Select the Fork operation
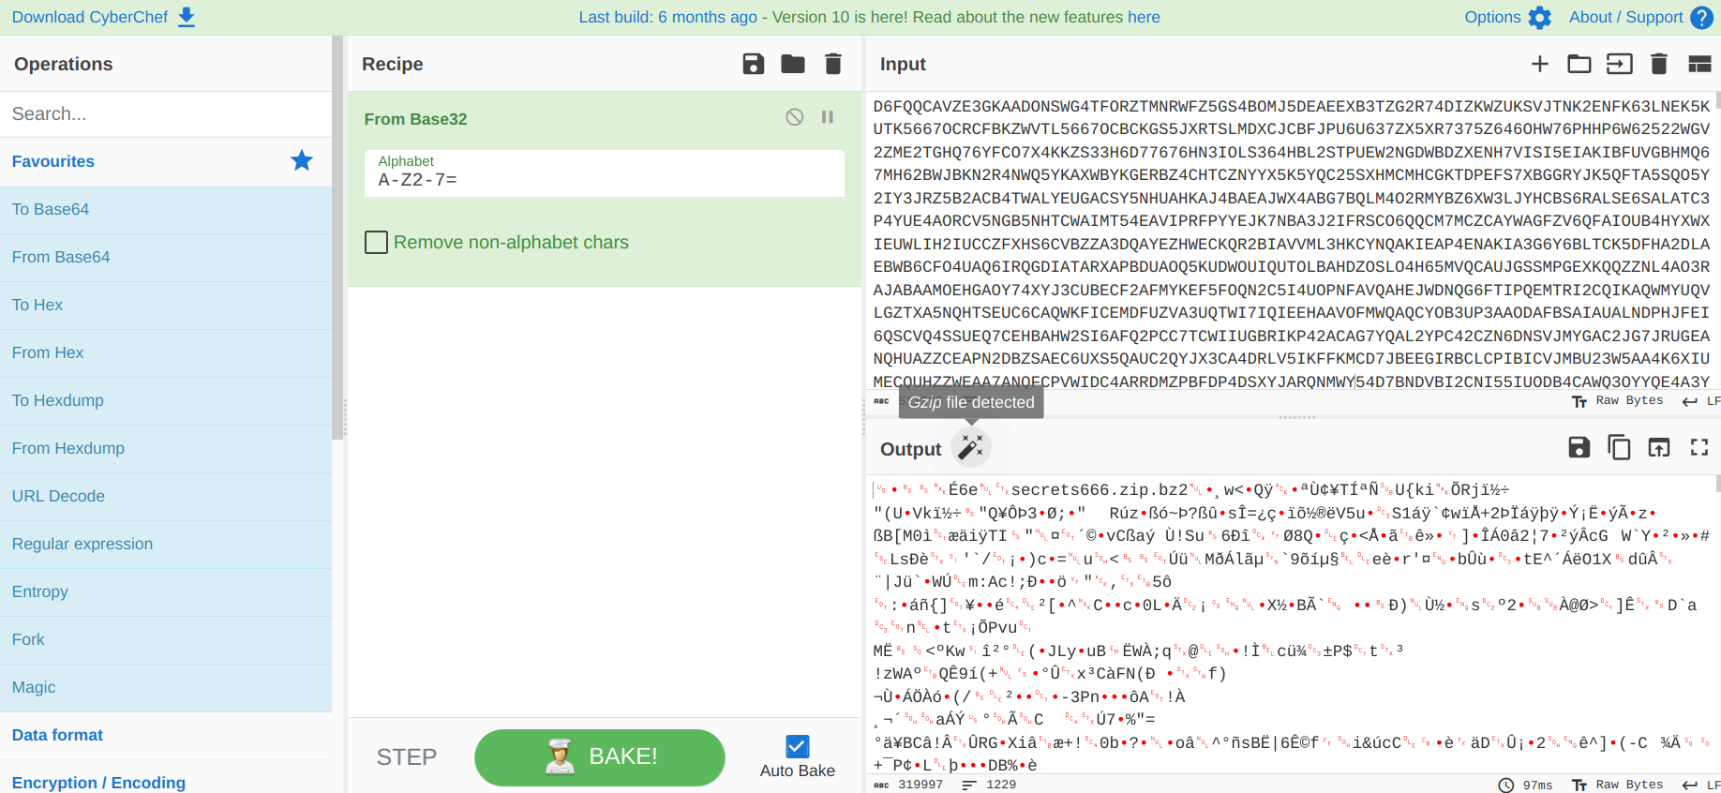 166,640
